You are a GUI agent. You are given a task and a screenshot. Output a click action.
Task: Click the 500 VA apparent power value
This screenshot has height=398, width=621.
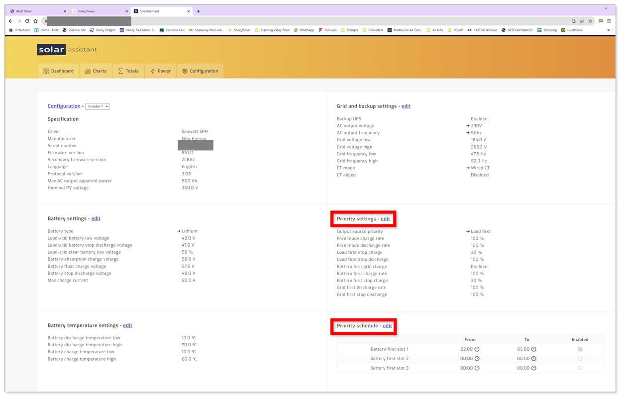(190, 181)
